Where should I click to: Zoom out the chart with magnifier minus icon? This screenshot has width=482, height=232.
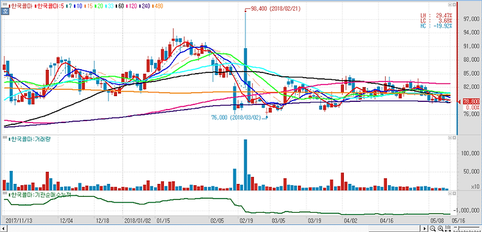tap(433, 228)
